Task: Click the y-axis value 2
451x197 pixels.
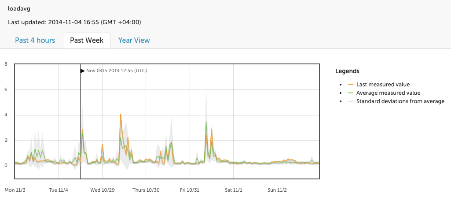Action: [x=6, y=140]
